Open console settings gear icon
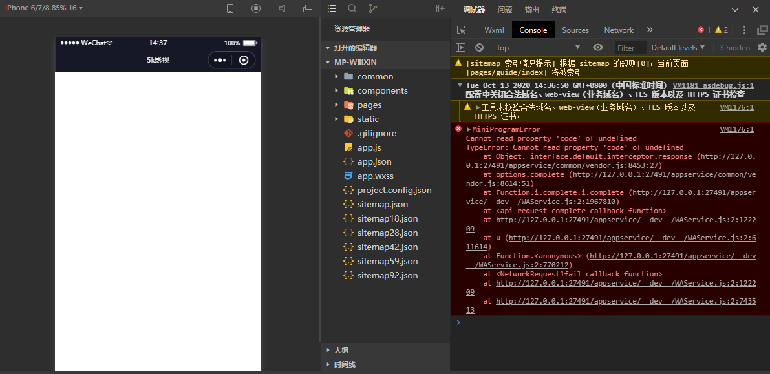 (x=762, y=47)
